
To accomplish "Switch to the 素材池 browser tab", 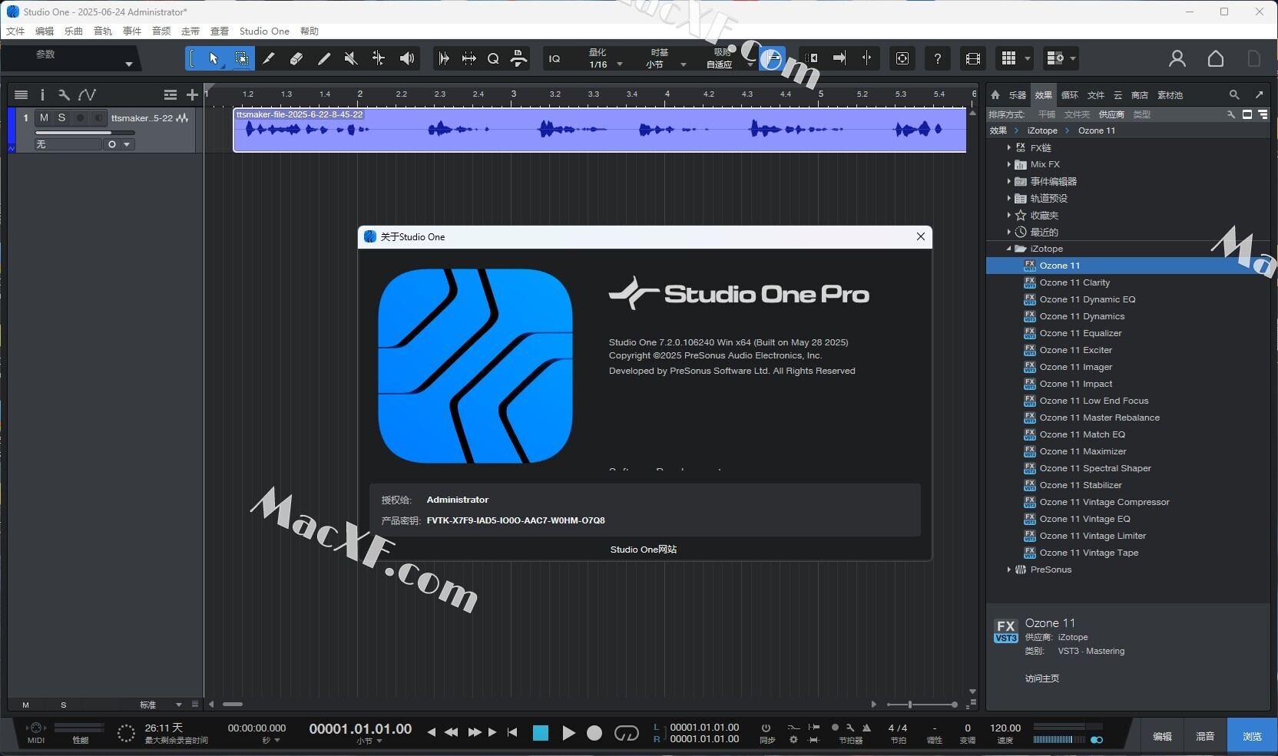I will tap(1170, 95).
